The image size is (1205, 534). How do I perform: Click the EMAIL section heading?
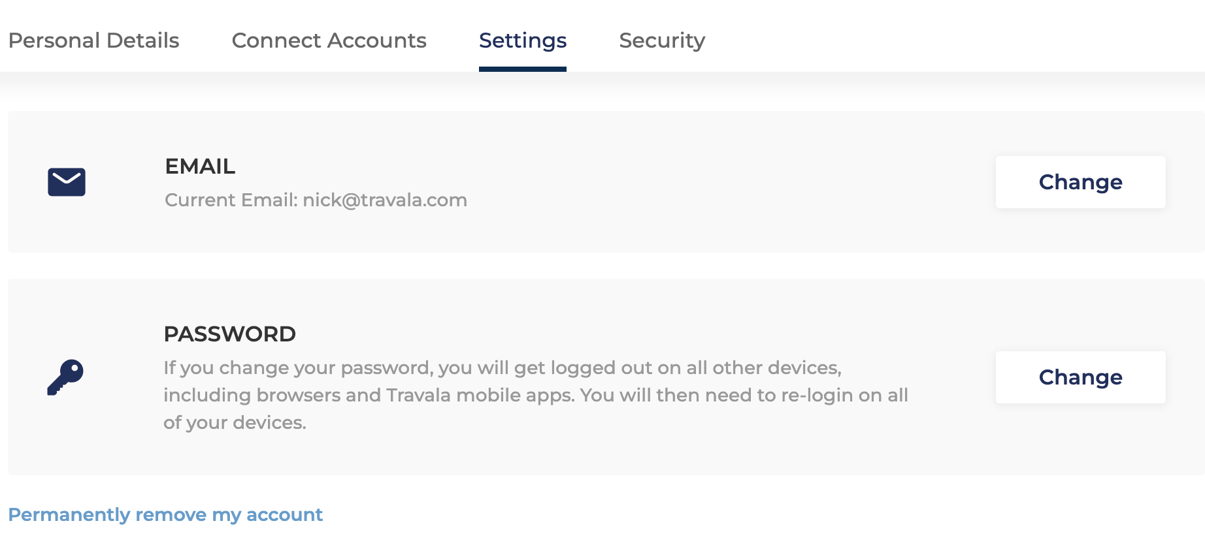200,166
